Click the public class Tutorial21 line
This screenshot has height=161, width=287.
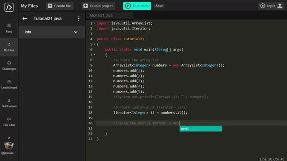(121, 39)
